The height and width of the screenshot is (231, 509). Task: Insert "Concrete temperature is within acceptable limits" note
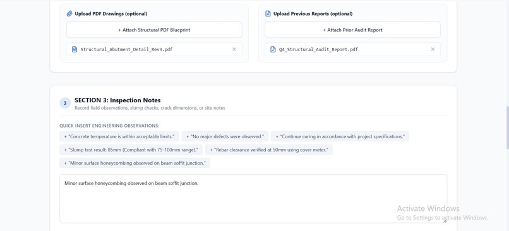[x=119, y=136]
